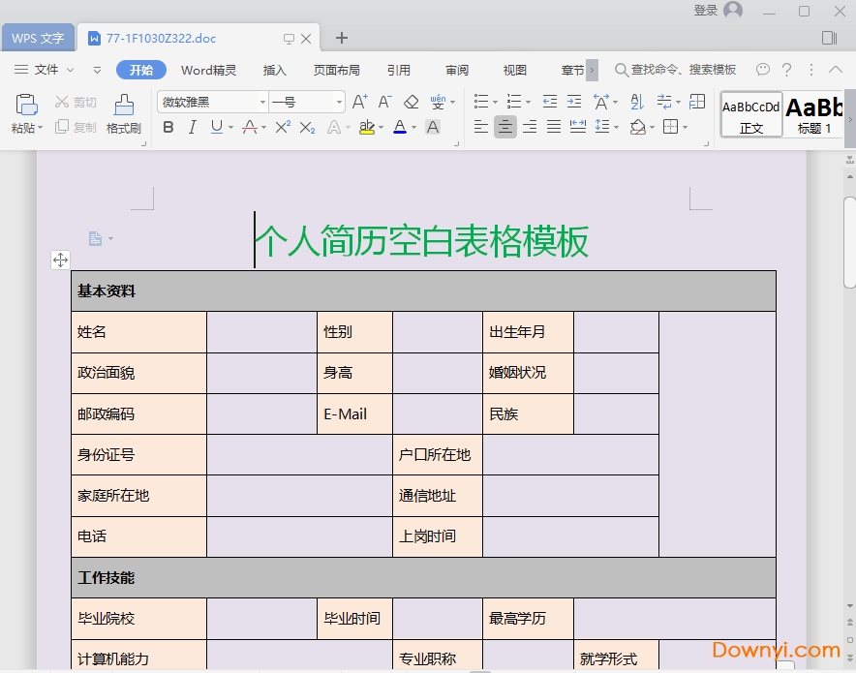Apply the 标题 1 heading style
Viewport: 856px width, 673px height.
pyautogui.click(x=814, y=114)
